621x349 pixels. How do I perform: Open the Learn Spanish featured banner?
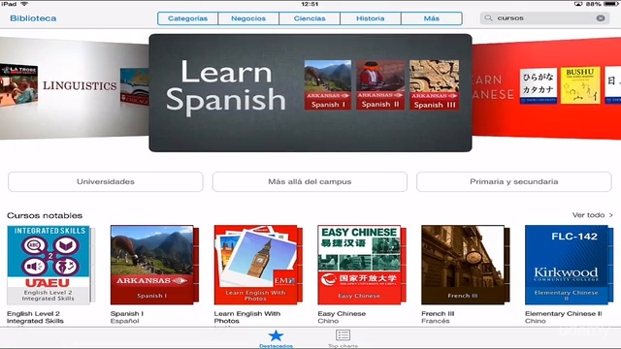(x=310, y=93)
